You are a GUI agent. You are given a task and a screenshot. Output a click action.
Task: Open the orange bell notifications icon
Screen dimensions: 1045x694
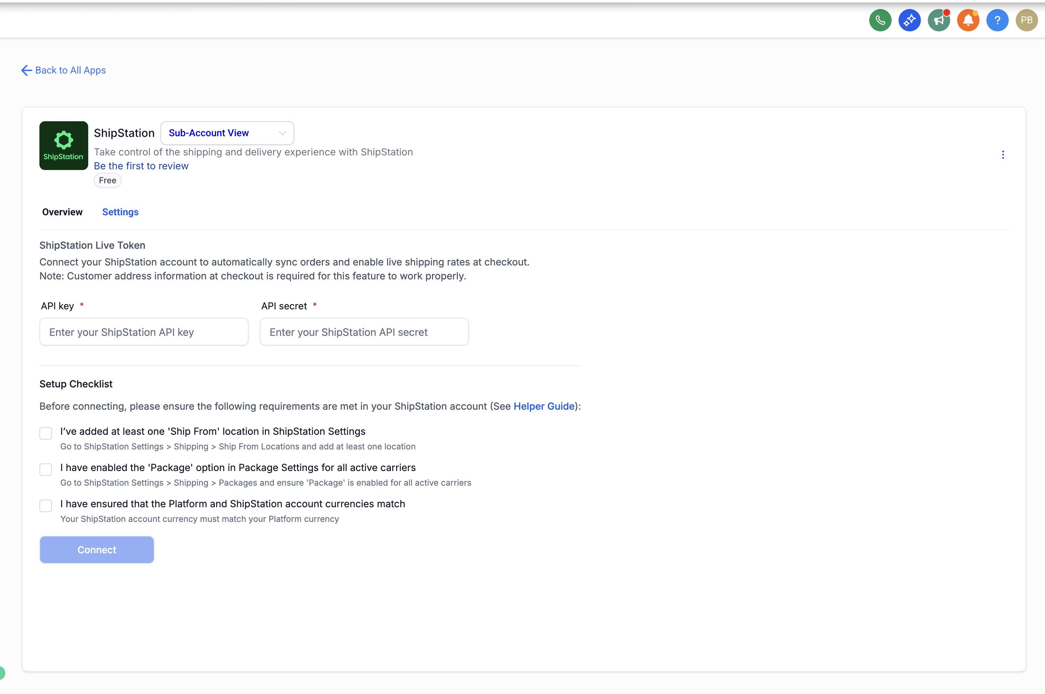(968, 20)
